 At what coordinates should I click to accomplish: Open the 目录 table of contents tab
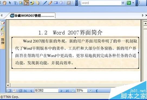(x=2, y=41)
